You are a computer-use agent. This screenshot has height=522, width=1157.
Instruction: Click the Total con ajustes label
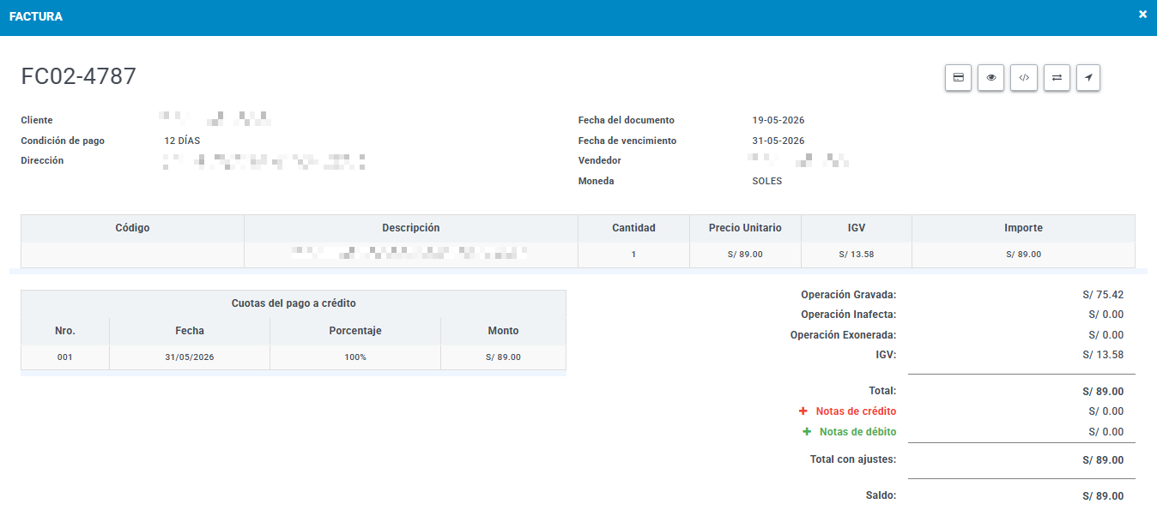[853, 459]
